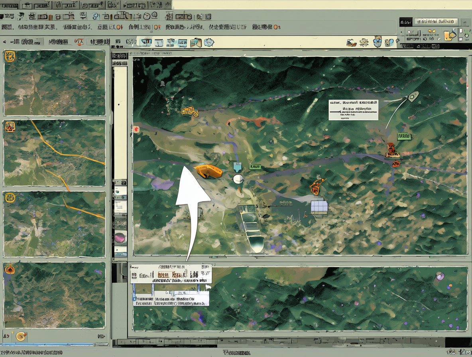Select the sunburst icon in the yellow toolbar strip
The width and height of the screenshot is (472, 357).
[364, 42]
